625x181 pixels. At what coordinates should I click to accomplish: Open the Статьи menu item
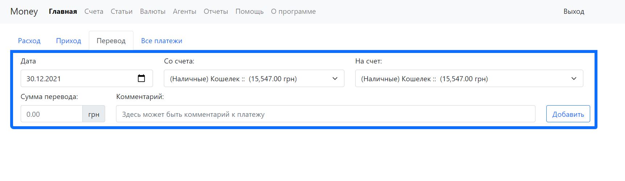[121, 12]
